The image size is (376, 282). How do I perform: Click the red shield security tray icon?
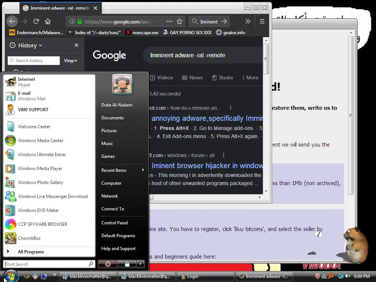coord(318,276)
